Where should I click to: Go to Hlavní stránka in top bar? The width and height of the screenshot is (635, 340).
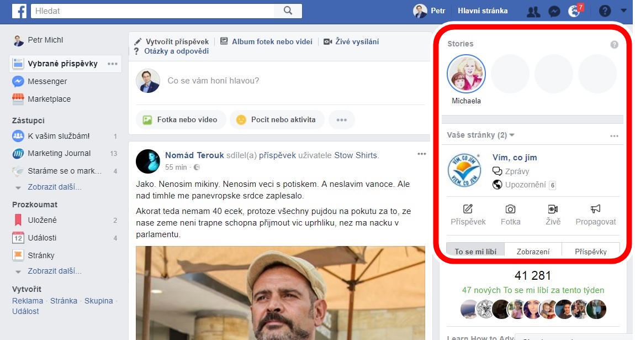click(483, 11)
